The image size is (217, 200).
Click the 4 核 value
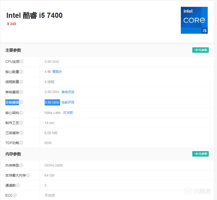click(x=48, y=71)
